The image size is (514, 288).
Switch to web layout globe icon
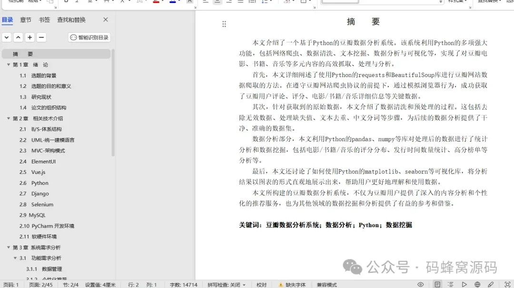(x=478, y=284)
